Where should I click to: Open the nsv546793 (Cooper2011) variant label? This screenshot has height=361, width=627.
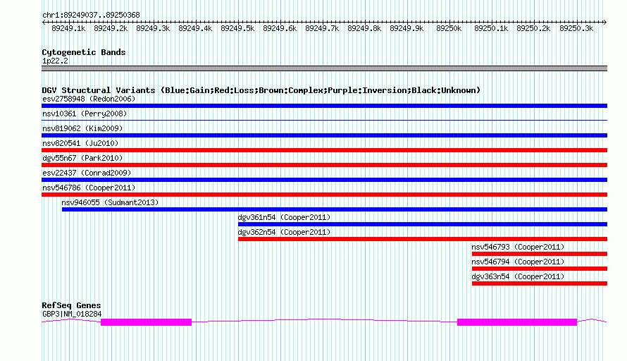click(x=518, y=247)
